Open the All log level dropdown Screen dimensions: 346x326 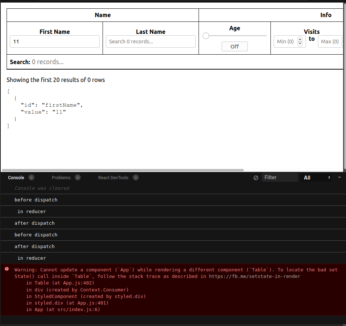(x=316, y=177)
